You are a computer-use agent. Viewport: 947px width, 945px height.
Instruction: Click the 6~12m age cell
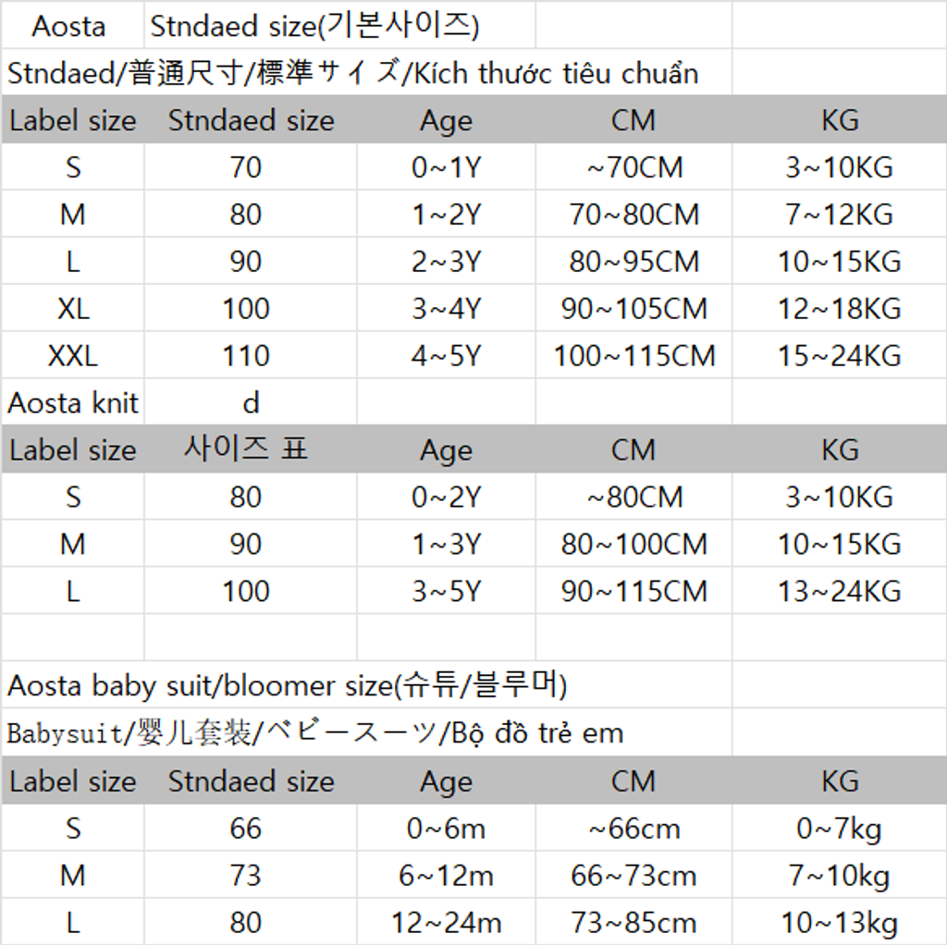click(446, 876)
